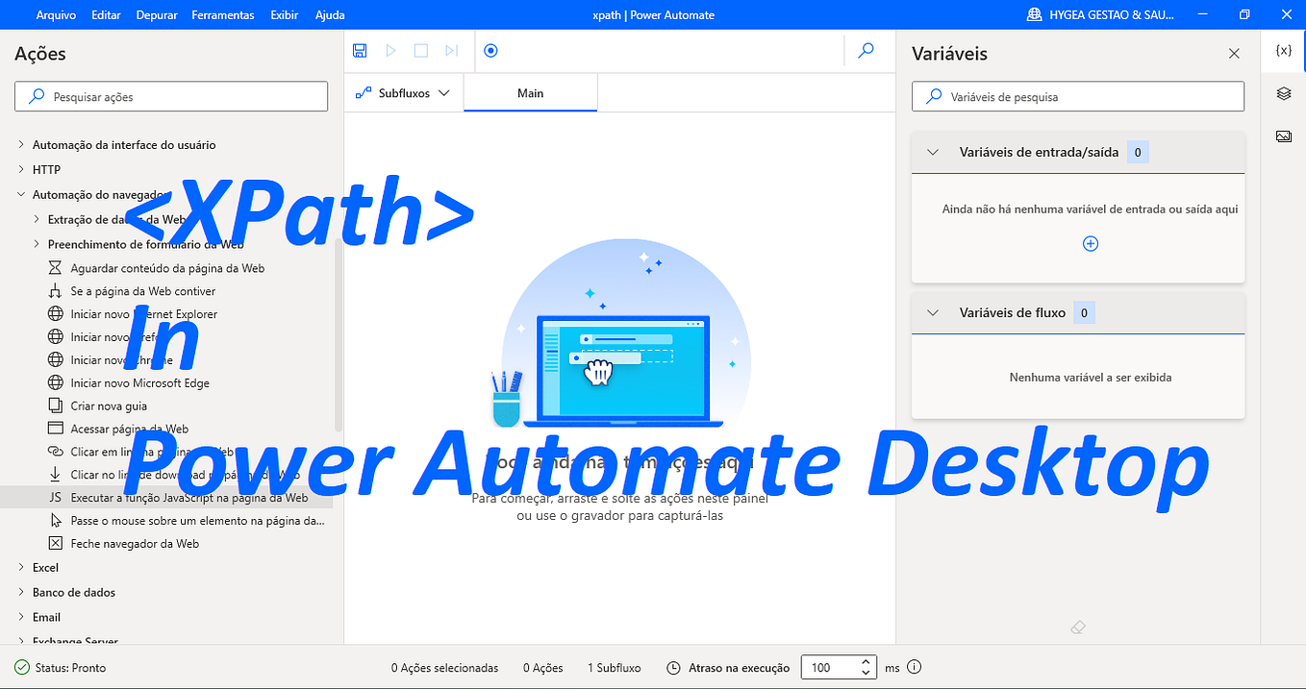Click the Pesquisar ações search field
The height and width of the screenshot is (689, 1306).
pos(170,96)
